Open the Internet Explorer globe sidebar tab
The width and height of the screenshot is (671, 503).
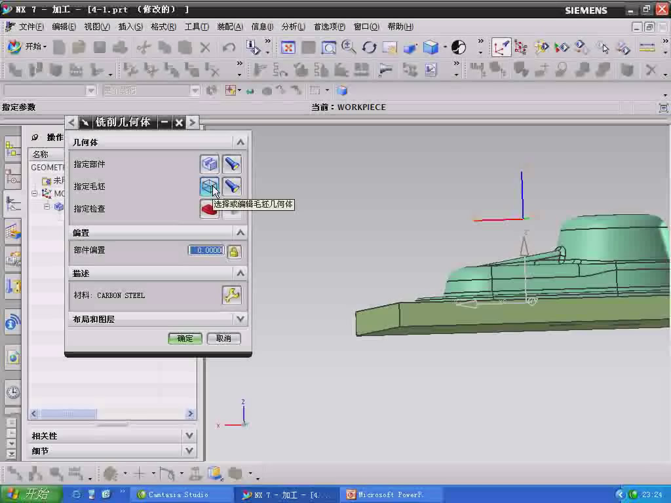[13, 357]
